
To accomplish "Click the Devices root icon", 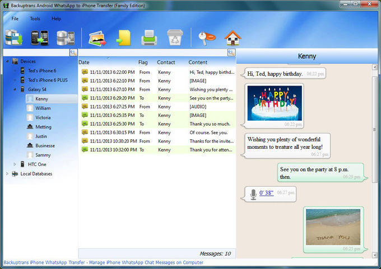I will [x=15, y=61].
